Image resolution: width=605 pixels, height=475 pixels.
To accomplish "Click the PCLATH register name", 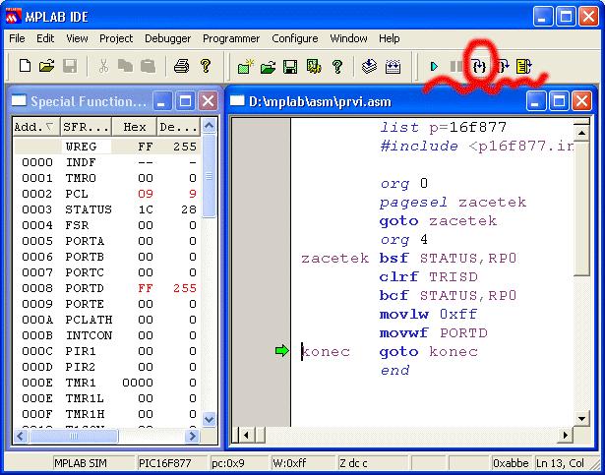I will (x=89, y=320).
